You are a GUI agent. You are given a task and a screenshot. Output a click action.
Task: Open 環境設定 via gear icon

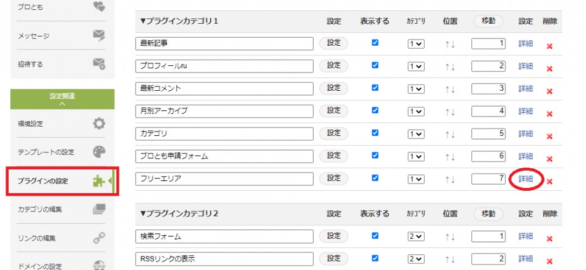(99, 124)
